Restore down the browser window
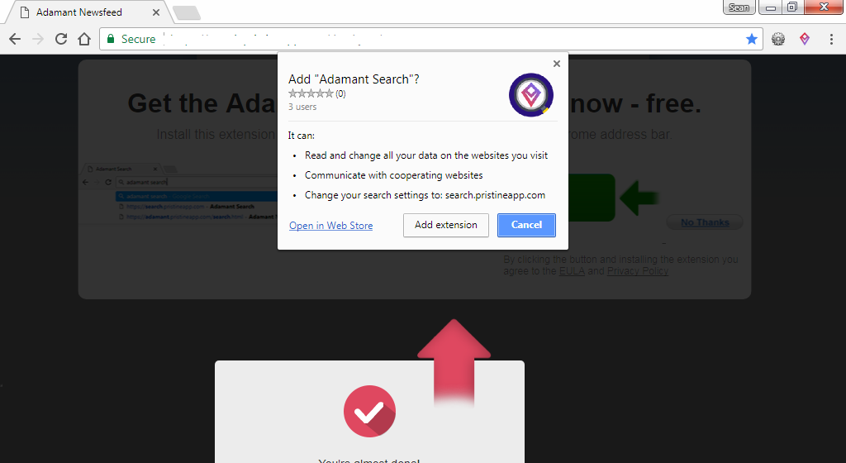 (792, 7)
